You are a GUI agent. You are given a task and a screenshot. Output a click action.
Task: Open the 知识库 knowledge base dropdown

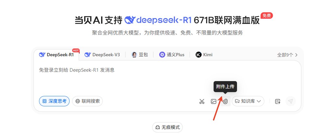(248, 101)
